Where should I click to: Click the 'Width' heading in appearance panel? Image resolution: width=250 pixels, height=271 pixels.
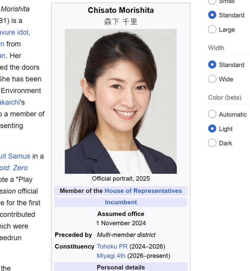[216, 48]
